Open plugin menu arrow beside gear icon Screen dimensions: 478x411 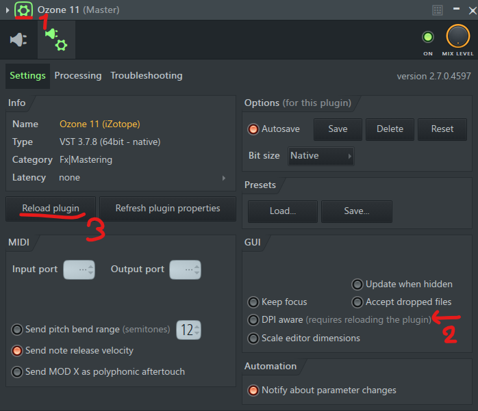[x=8, y=10]
